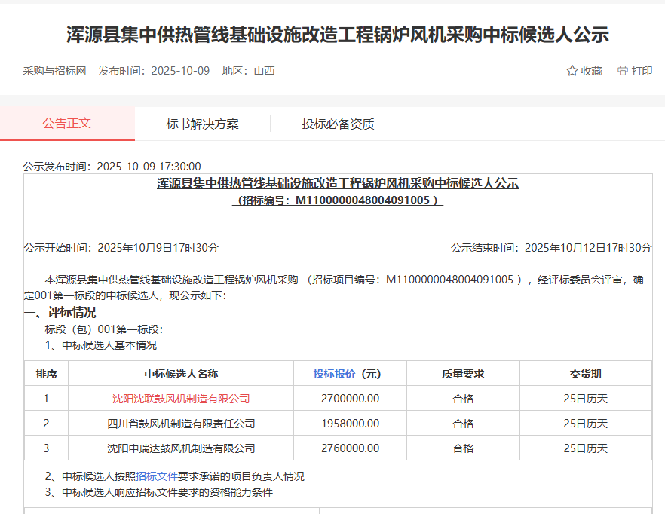The width and height of the screenshot is (665, 514).
Task: Click the 标段（包）001第一标段 line
Action: tap(104, 329)
